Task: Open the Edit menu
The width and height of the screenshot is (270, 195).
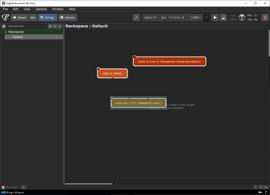Action: tap(16, 9)
